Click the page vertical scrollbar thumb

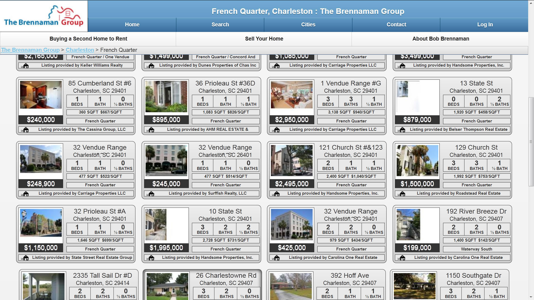[531, 142]
